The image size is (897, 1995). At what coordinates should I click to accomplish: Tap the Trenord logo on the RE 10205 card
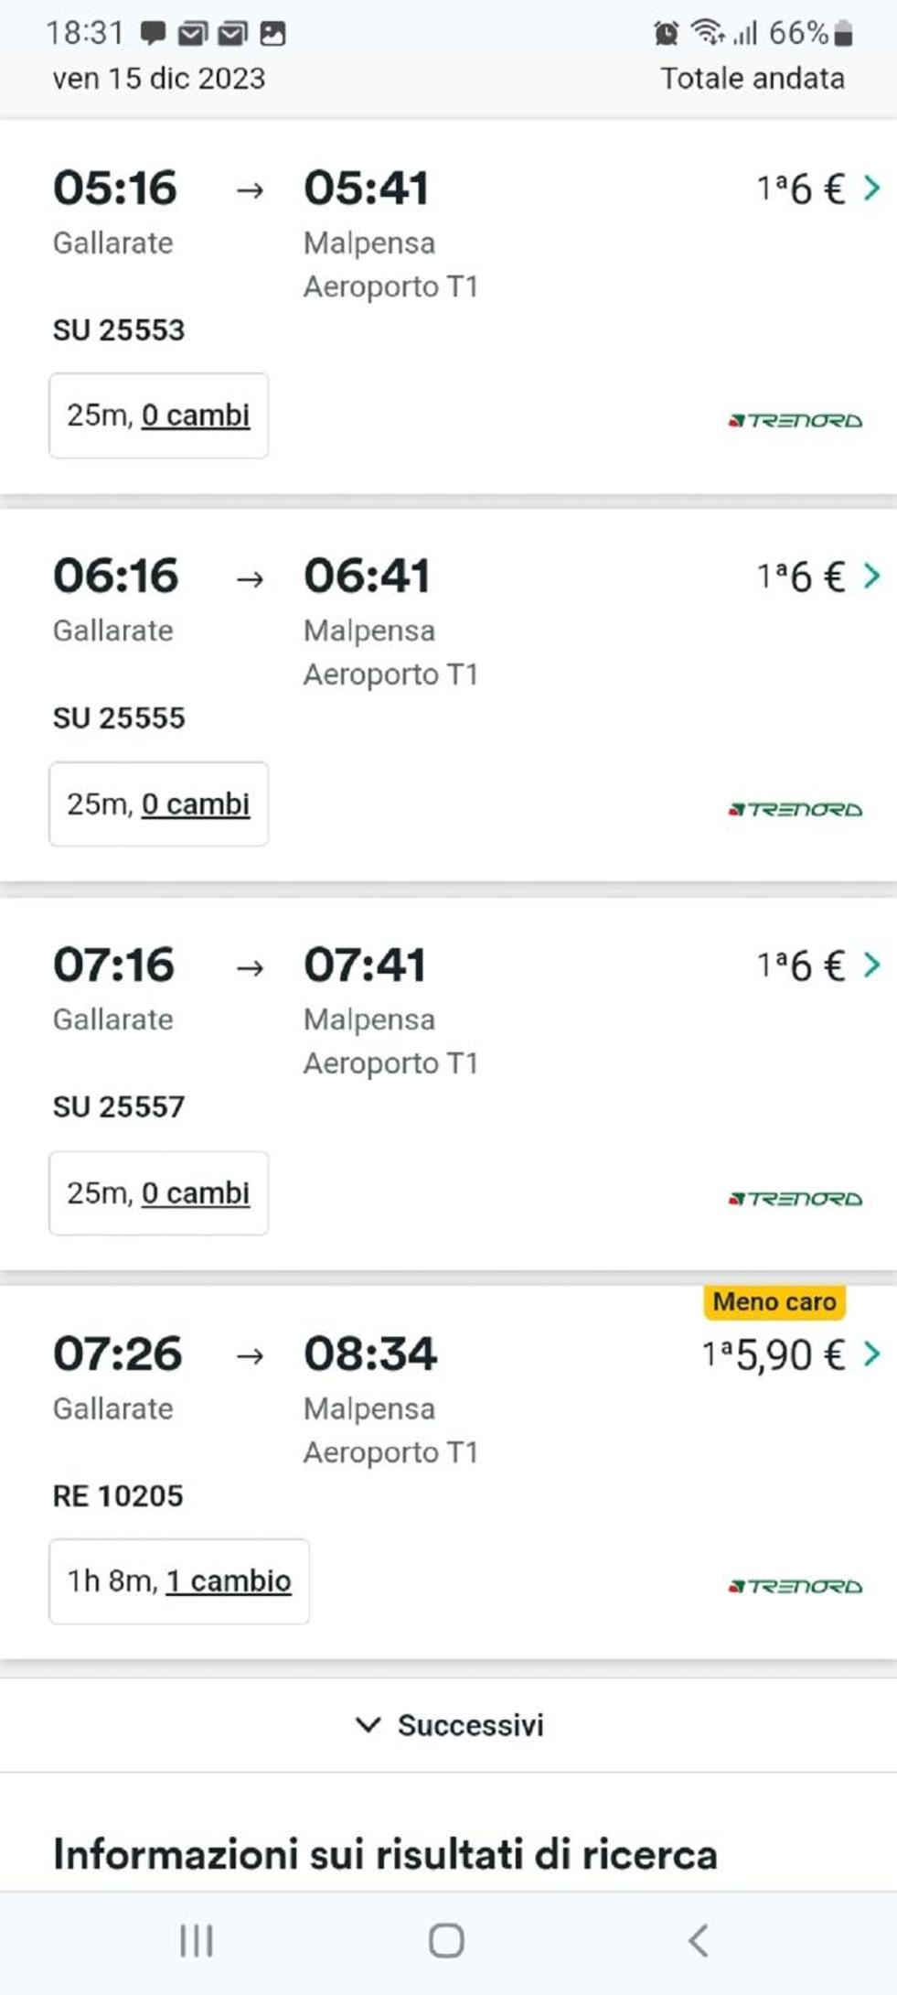pos(796,1586)
